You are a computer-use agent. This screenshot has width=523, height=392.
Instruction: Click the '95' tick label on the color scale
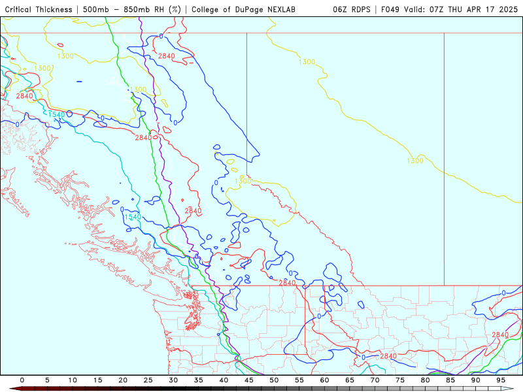coord(501,380)
